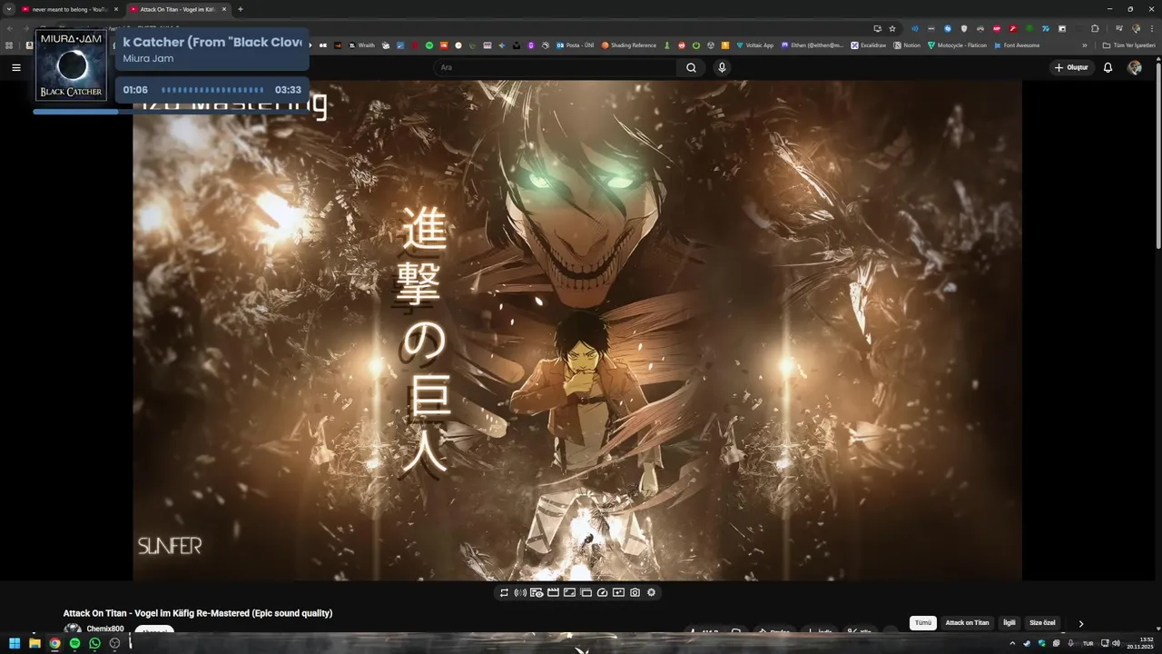Open the YouTube hamburger guide menu
Image resolution: width=1162 pixels, height=654 pixels.
(15, 67)
